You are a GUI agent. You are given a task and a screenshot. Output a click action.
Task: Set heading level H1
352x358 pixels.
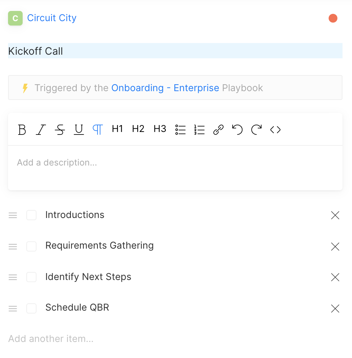click(117, 129)
